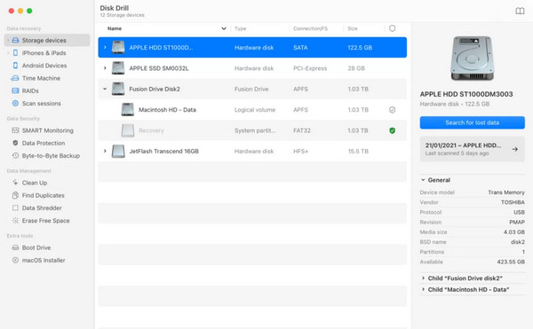Viewport: 533px width, 329px height.
Task: Click the Find Duplicates icon
Action: 15,195
